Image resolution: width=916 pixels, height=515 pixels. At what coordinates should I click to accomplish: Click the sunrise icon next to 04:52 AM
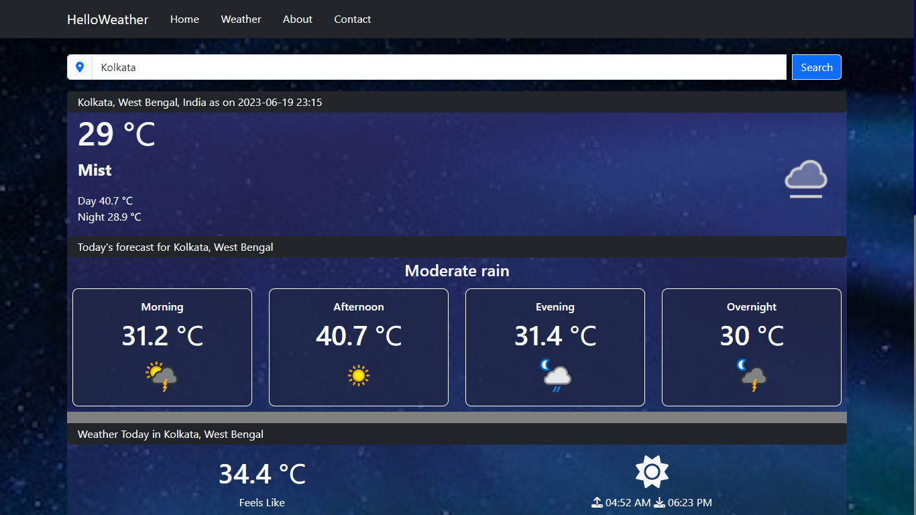pos(596,502)
